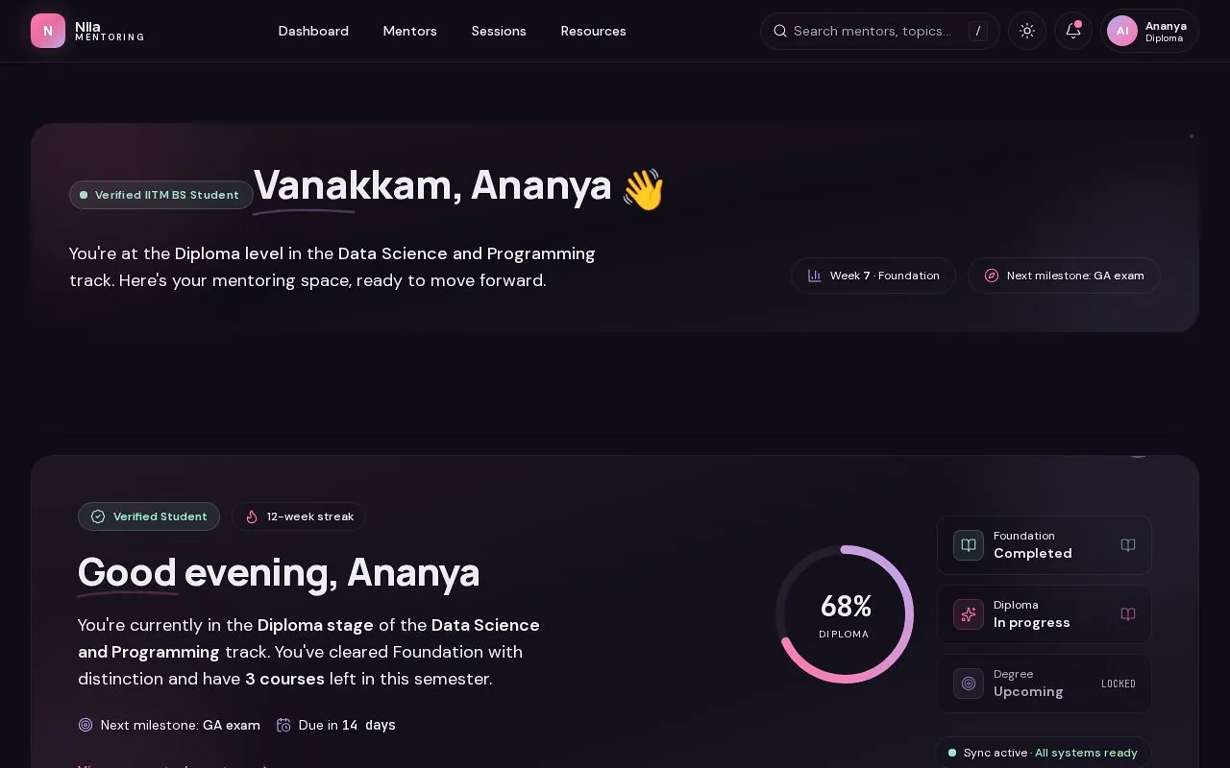Click the locked Degree Upcoming stage card
Image resolution: width=1230 pixels, height=768 pixels.
click(1045, 684)
